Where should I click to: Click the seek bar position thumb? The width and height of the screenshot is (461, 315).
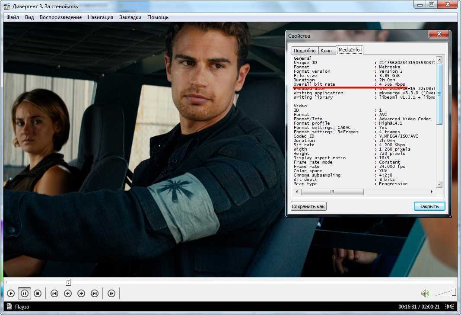pyautogui.click(x=68, y=282)
